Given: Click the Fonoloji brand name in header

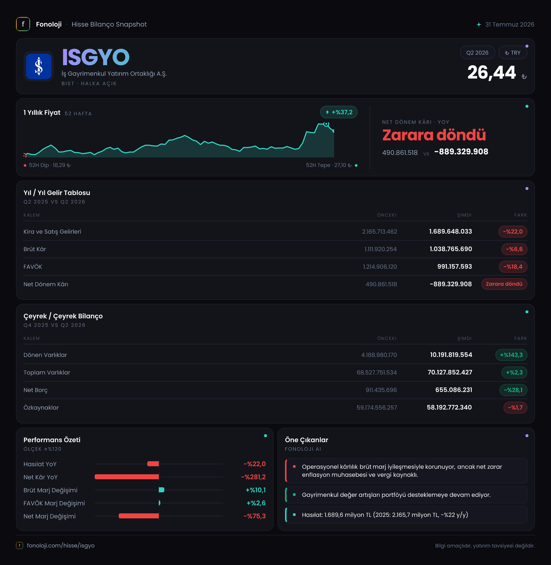Looking at the screenshot, I should point(49,24).
